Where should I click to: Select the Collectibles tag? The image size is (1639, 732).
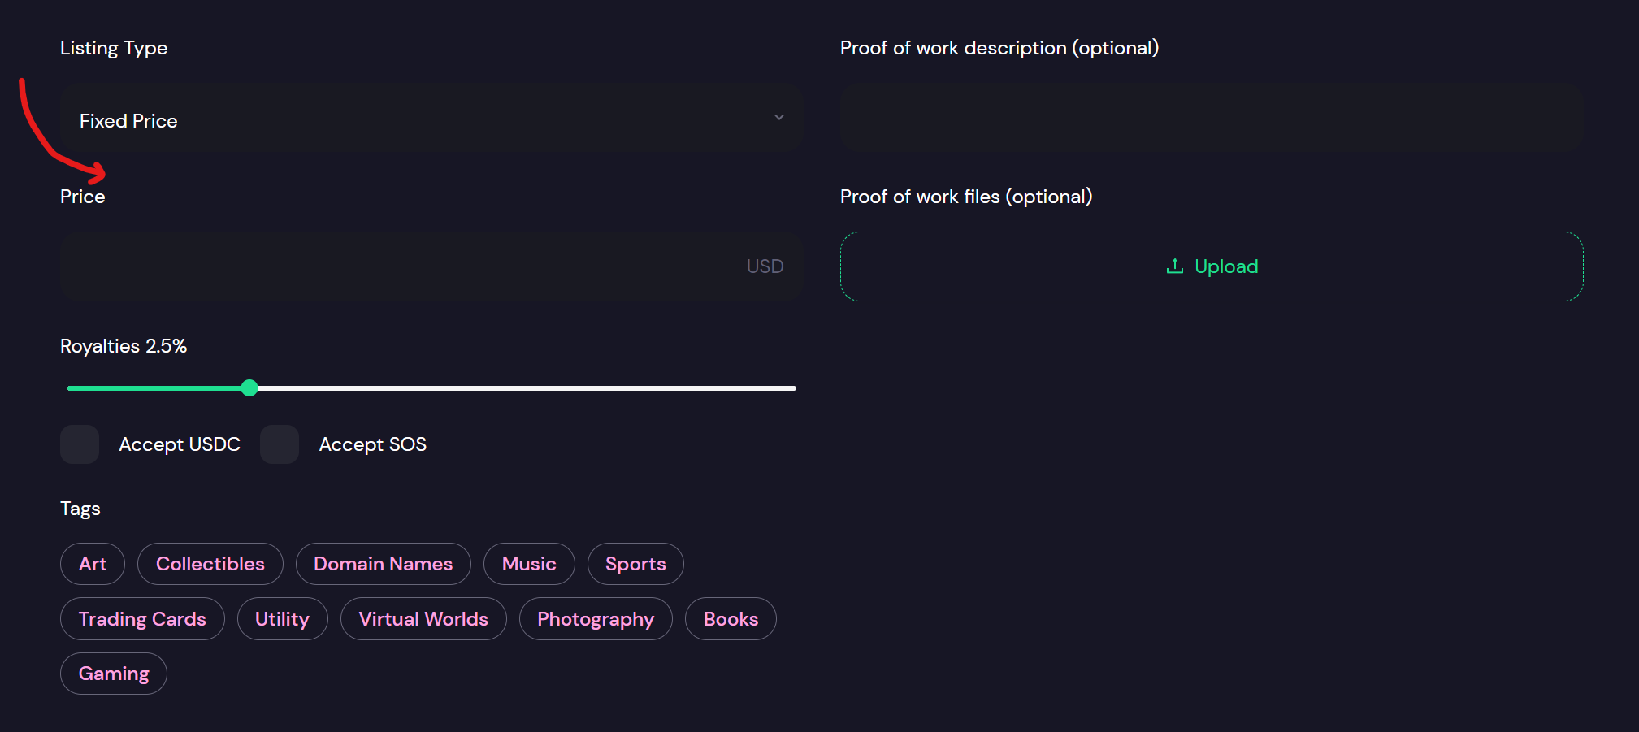click(x=210, y=563)
